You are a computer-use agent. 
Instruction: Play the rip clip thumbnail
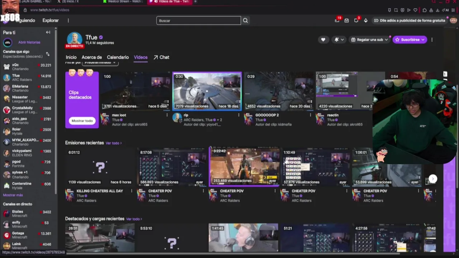point(207,91)
